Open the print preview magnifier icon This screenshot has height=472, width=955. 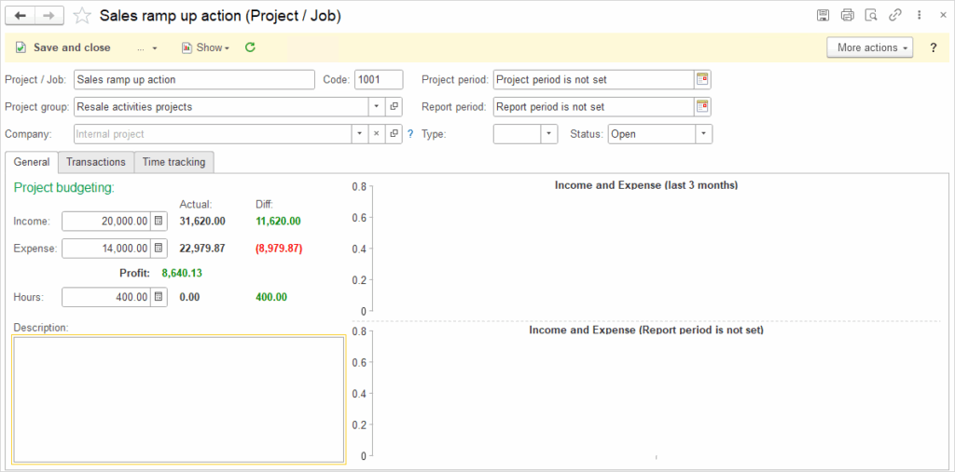coord(871,16)
